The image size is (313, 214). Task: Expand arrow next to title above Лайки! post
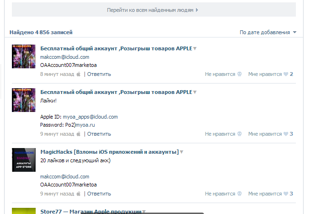(195, 93)
